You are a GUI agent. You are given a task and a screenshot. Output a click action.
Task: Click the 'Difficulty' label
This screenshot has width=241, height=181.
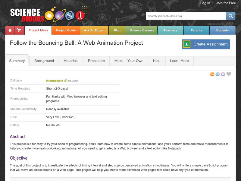click(16, 81)
